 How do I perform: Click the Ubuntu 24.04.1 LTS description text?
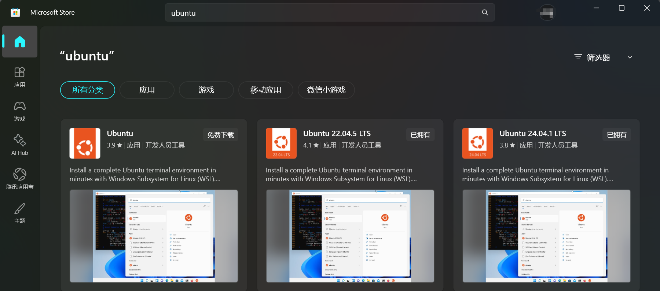click(538, 175)
